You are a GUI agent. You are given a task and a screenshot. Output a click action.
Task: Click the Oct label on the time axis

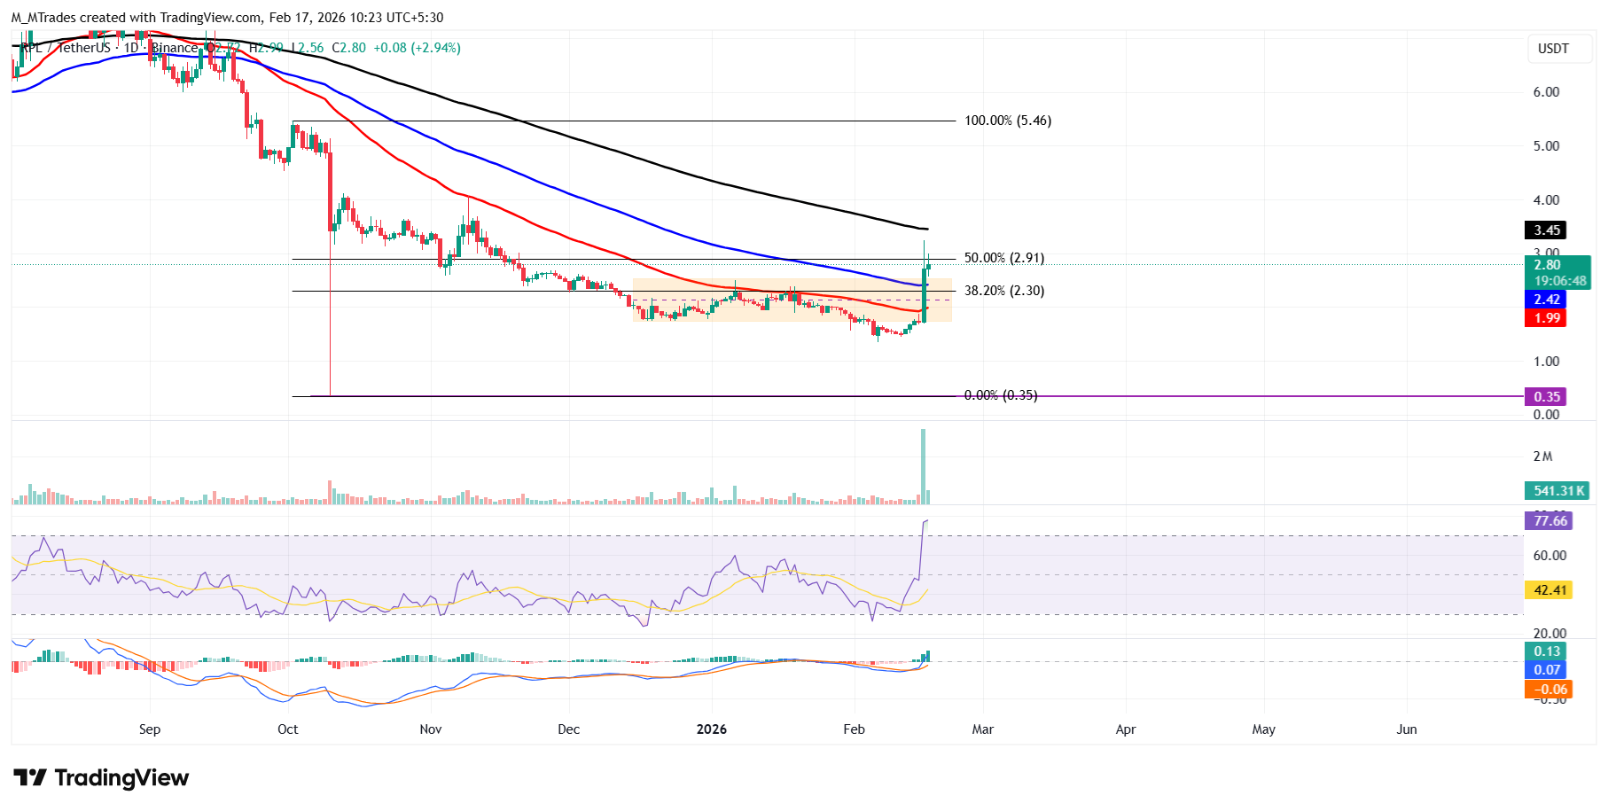pyautogui.click(x=287, y=729)
